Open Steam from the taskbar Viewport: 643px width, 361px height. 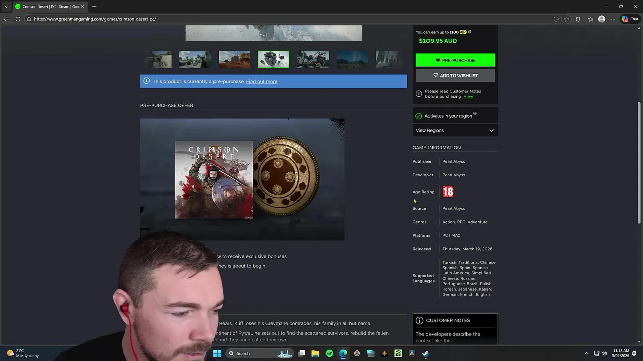pos(425,353)
